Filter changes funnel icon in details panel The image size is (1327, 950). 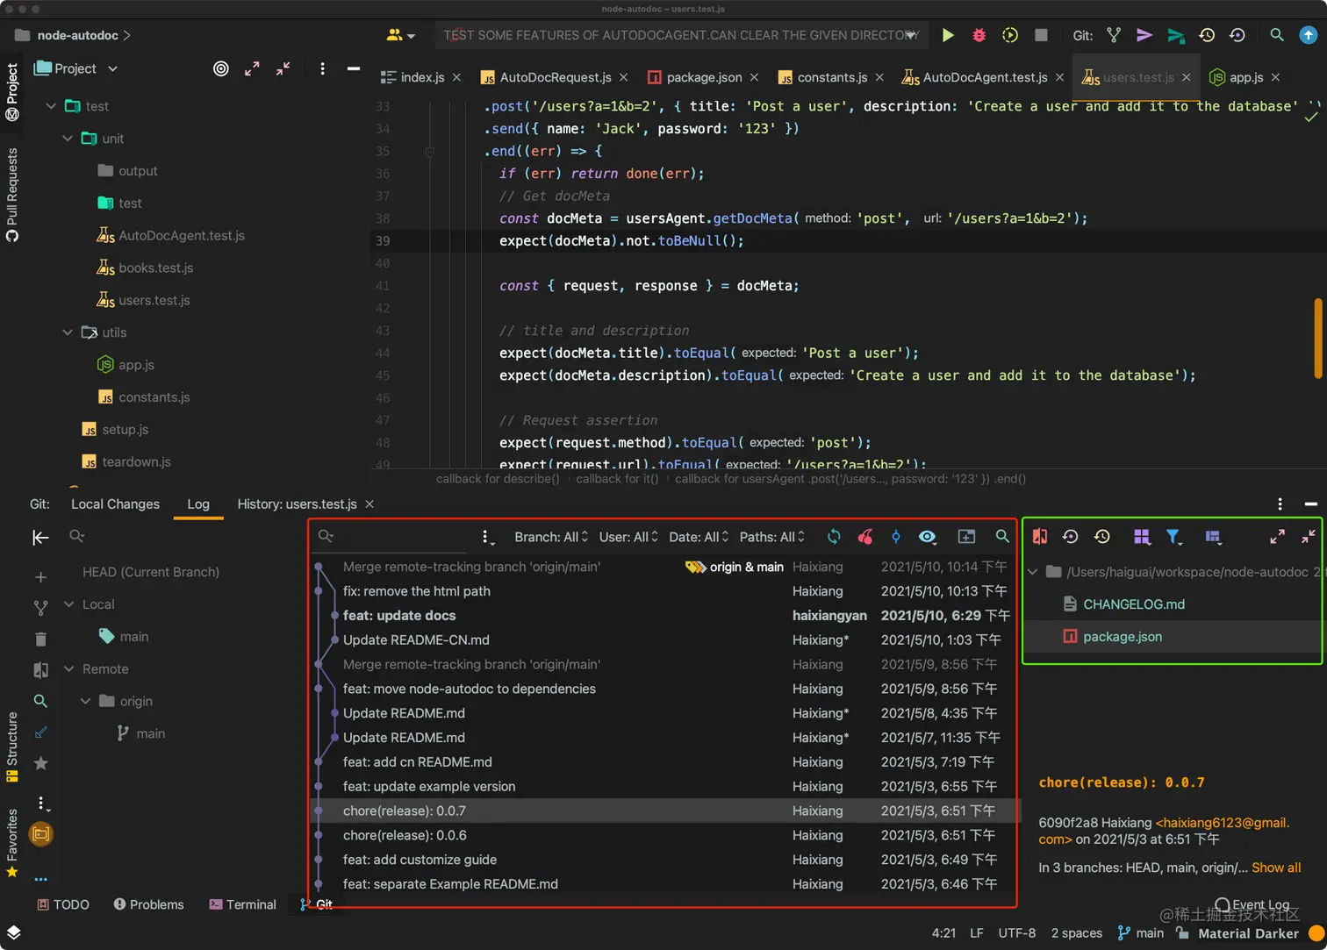(1173, 537)
